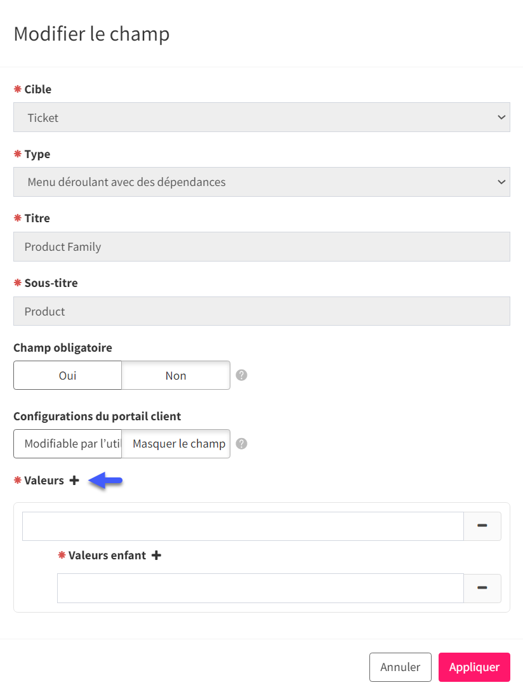Open the Cible dropdown showing Ticket
The image size is (523, 692).
[261, 117]
